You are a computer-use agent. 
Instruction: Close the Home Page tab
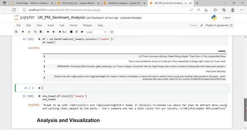click(x=52, y=3)
